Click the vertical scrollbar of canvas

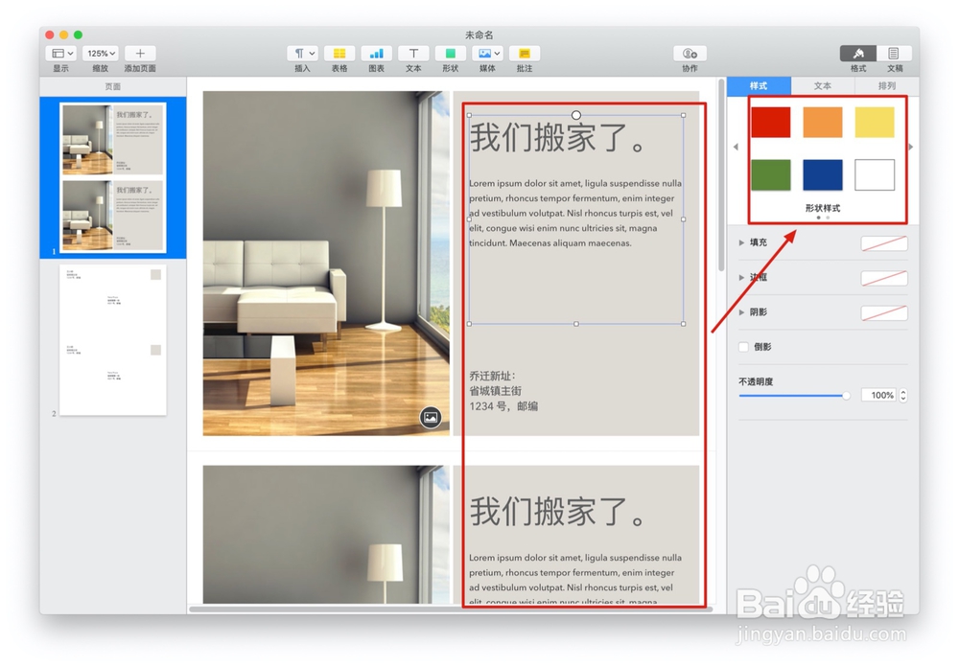click(x=721, y=176)
